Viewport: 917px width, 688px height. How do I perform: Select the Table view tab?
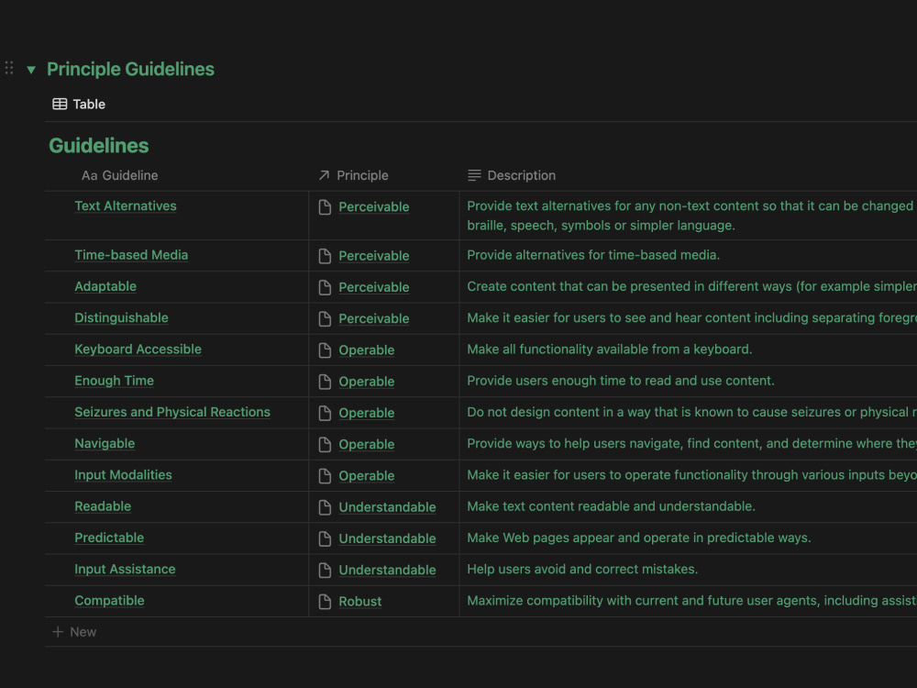pyautogui.click(x=79, y=105)
